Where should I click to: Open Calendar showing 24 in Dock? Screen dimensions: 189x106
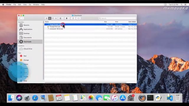(x=59, y=98)
